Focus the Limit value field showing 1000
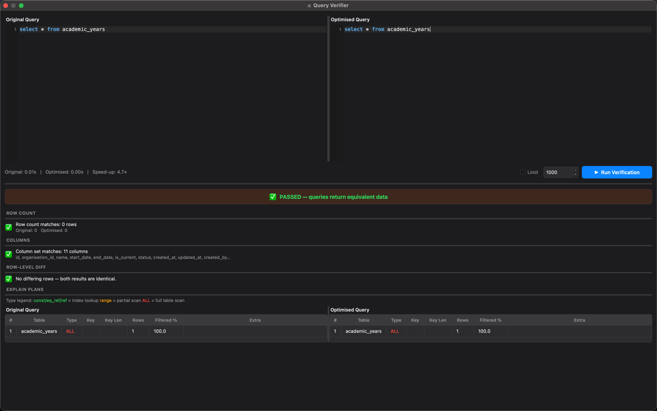Screen dimensions: 657x411 coord(558,172)
